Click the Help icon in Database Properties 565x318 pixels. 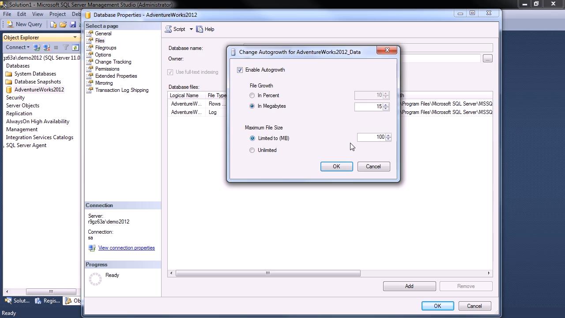click(200, 29)
